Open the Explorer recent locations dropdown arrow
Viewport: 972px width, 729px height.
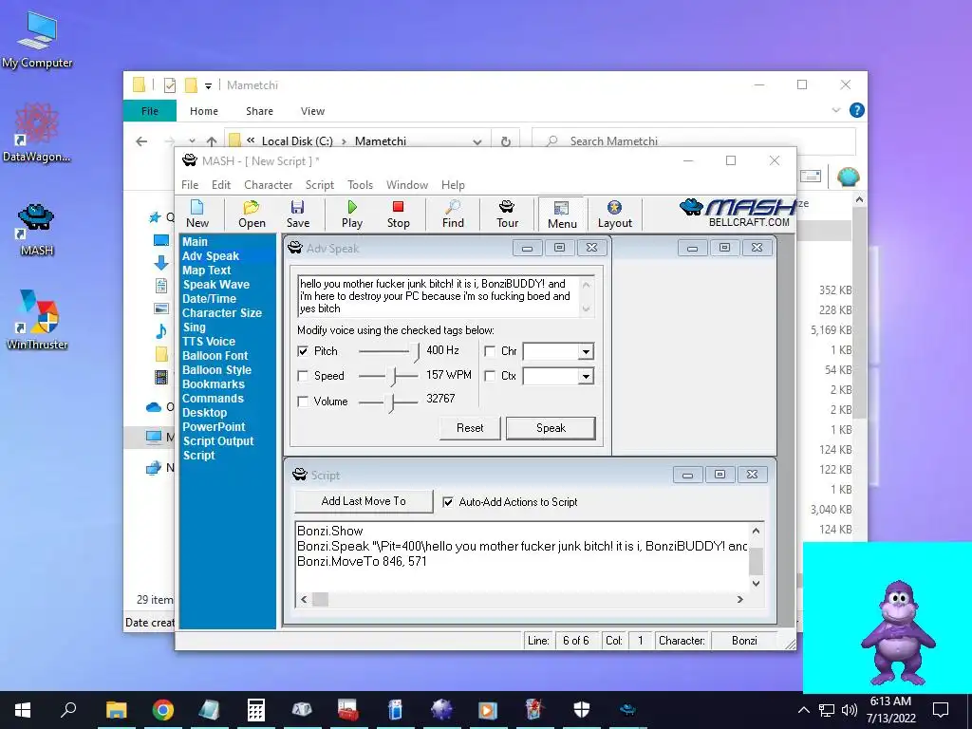tap(192, 141)
